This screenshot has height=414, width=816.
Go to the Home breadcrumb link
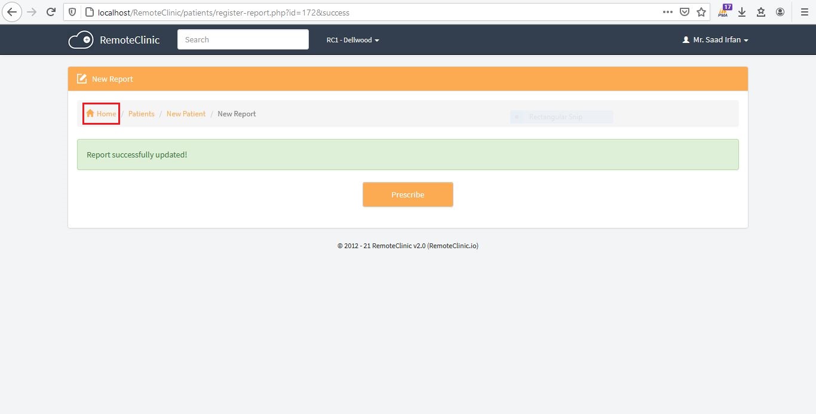101,113
